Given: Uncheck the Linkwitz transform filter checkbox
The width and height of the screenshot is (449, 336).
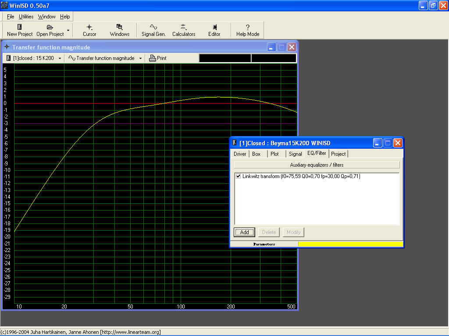Looking at the screenshot, I should [238, 176].
